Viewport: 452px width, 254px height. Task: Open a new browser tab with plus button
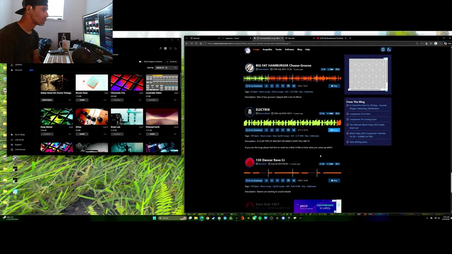(x=350, y=38)
